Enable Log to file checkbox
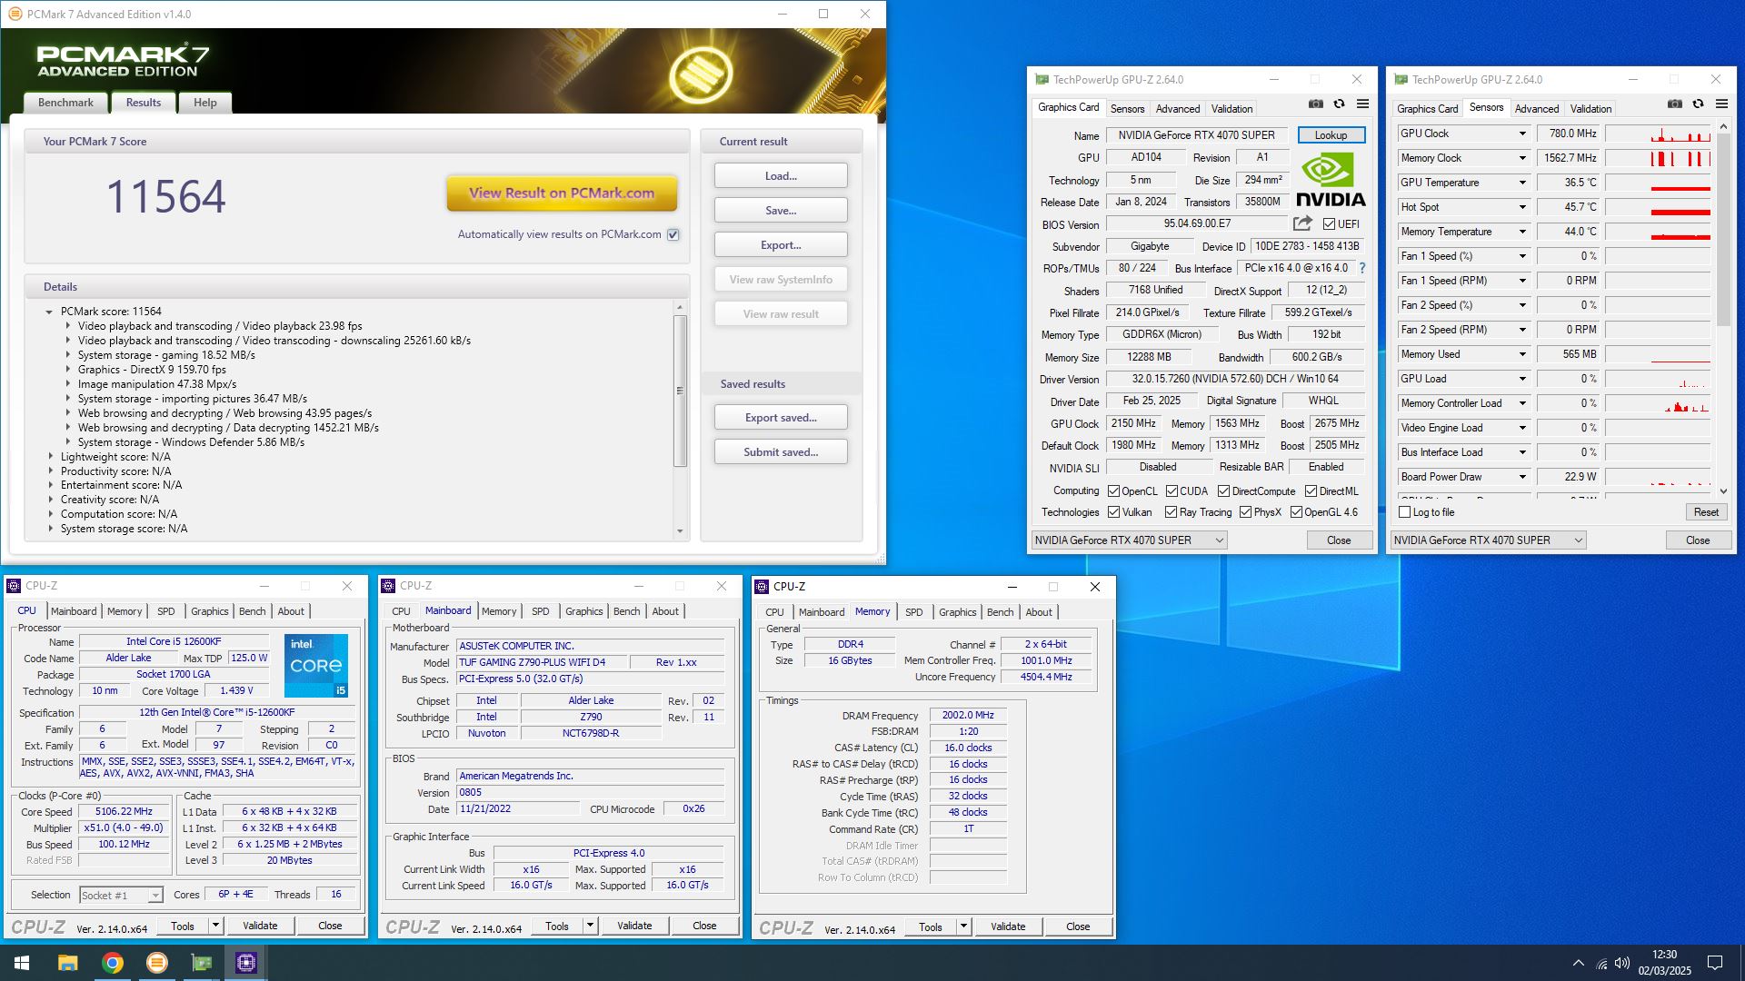Image resolution: width=1745 pixels, height=981 pixels. (x=1404, y=512)
